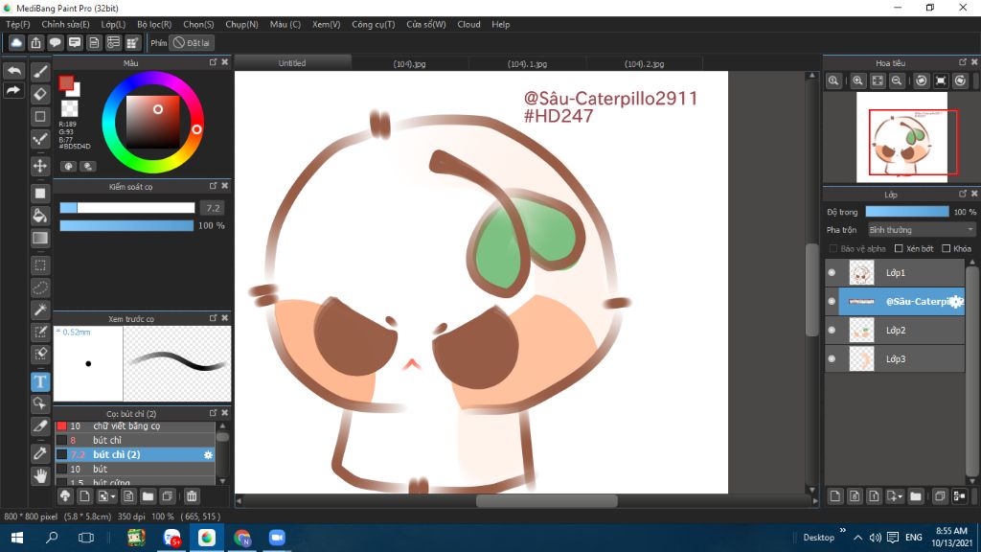Screen dimensions: 981x552
Task: Select the Bucket fill tool
Action: pos(40,216)
